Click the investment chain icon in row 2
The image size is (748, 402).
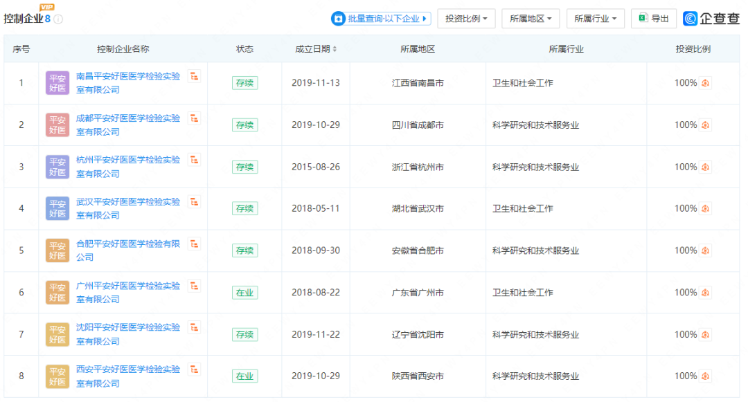coord(706,125)
